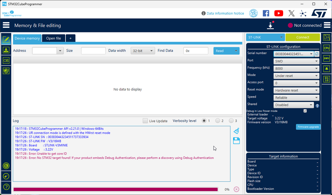Image resolution: width=332 pixels, height=195 pixels.
Task: Expand the left hamburger menu
Action: 6,25
